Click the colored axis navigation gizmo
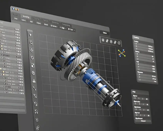 coord(122,53)
